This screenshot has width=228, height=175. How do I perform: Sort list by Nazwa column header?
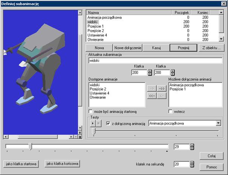point(129,12)
